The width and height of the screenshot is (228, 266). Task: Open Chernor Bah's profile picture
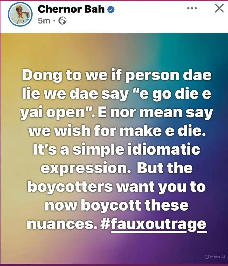20,14
